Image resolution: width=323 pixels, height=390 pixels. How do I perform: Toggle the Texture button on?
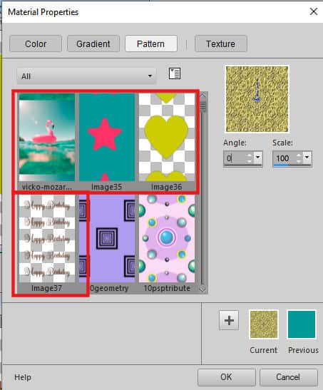coord(221,43)
